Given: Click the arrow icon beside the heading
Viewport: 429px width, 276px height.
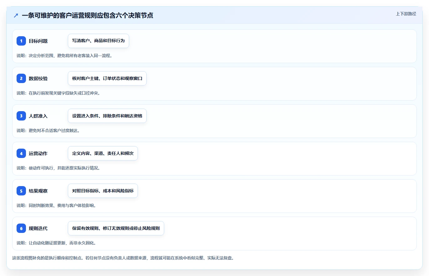Looking at the screenshot, I should click(16, 15).
